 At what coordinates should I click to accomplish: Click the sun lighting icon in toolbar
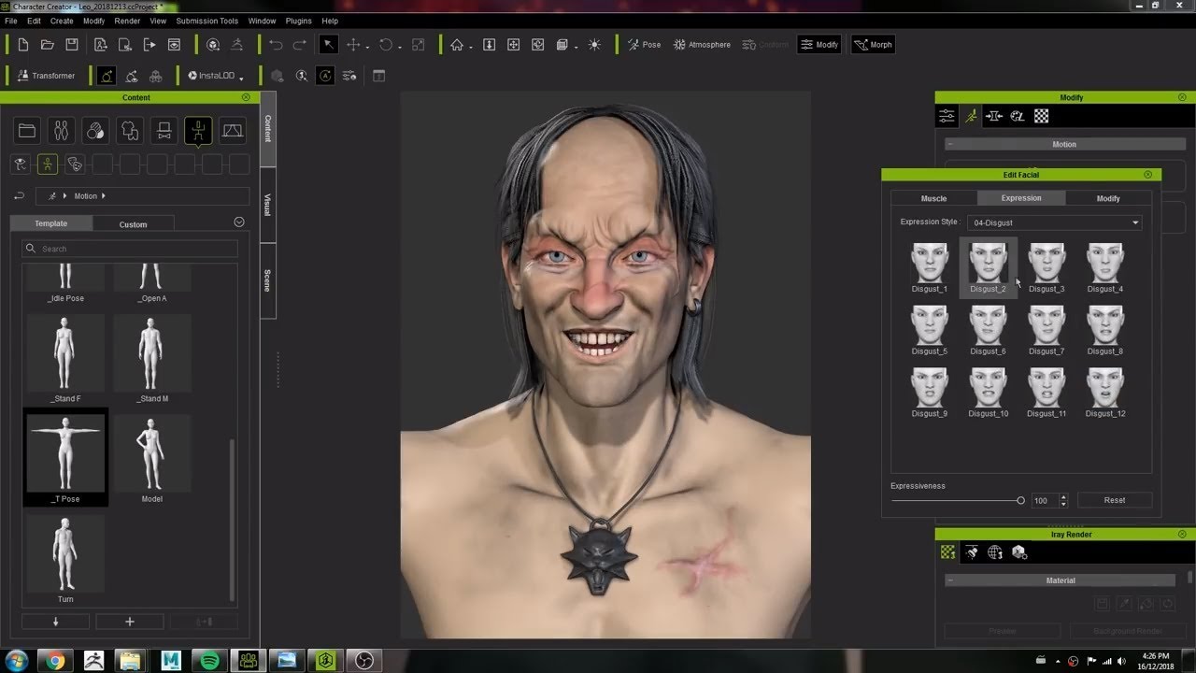point(594,45)
